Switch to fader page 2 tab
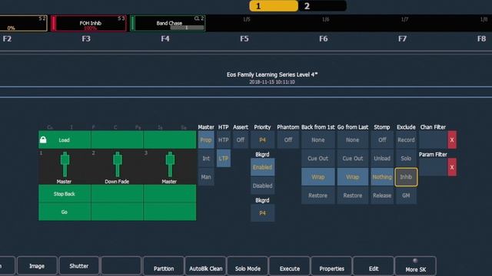The image size is (492, 276). pos(323,6)
